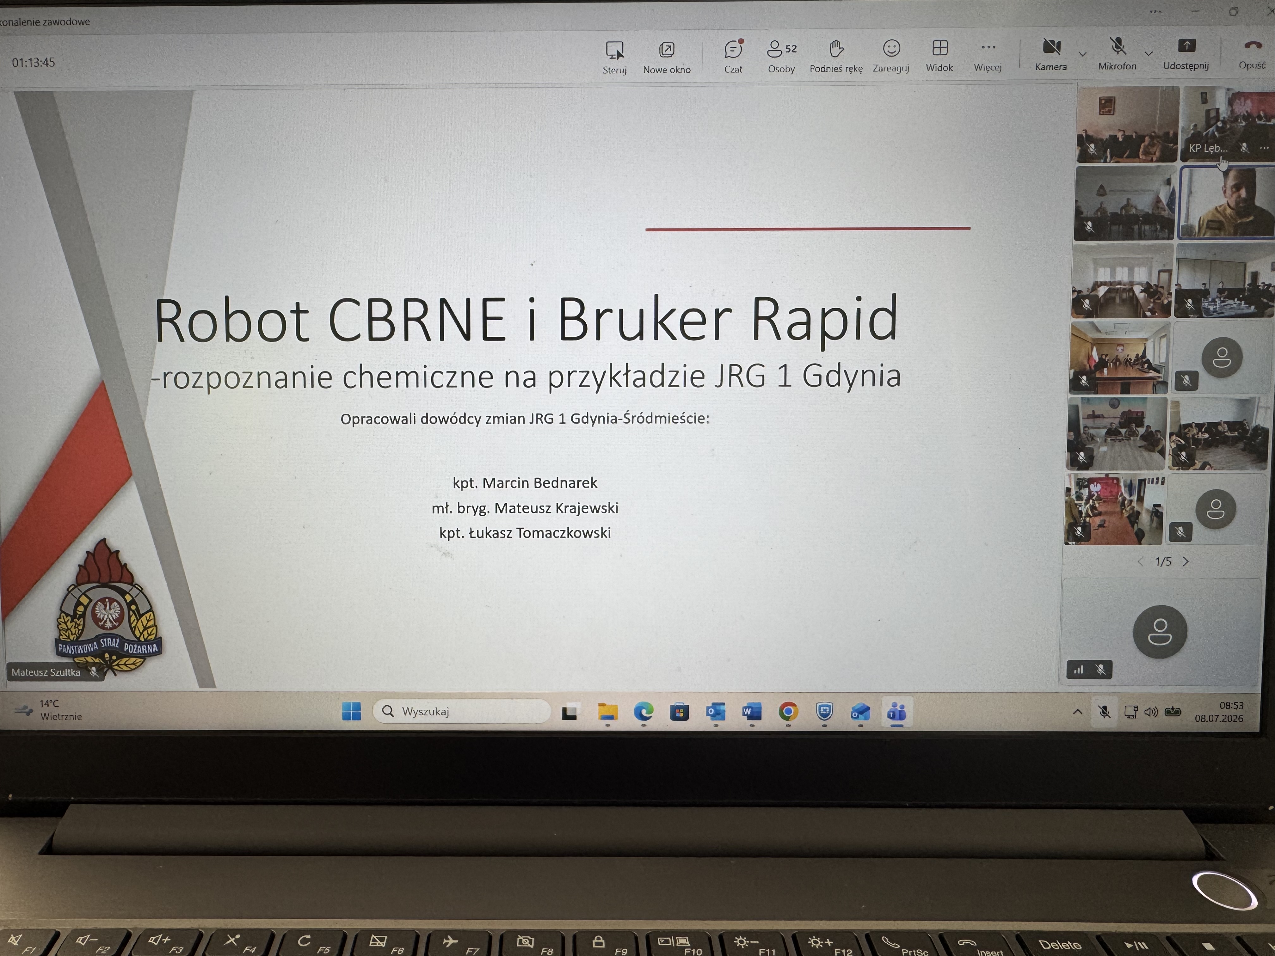Click Udostępnij to share content
The width and height of the screenshot is (1275, 956).
click(x=1186, y=54)
